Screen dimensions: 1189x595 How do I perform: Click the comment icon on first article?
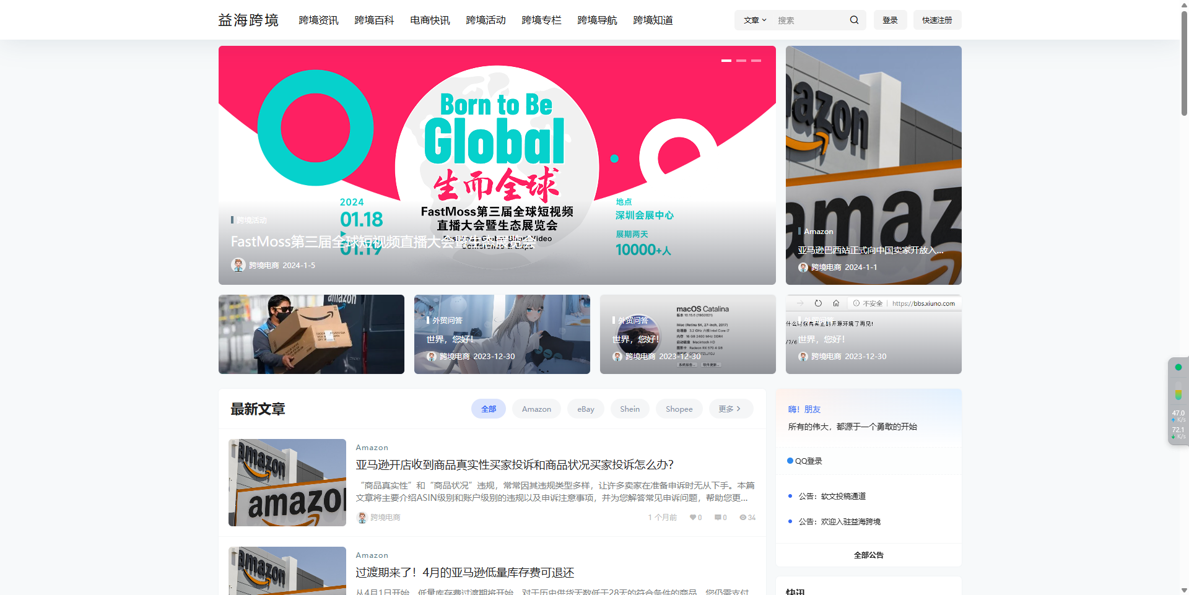pos(718,518)
